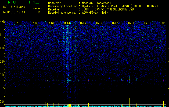Click the 1520 time axis label

[x=163, y=23]
